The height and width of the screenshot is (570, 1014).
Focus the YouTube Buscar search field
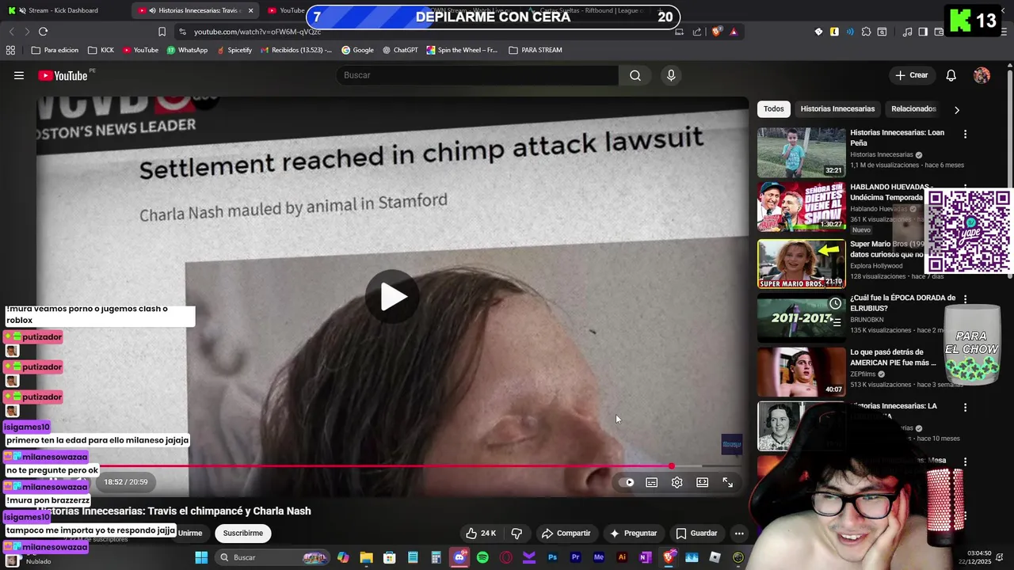(x=478, y=75)
